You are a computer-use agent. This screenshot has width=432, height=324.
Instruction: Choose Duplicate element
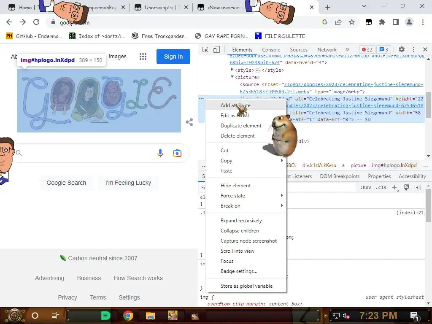246,126
